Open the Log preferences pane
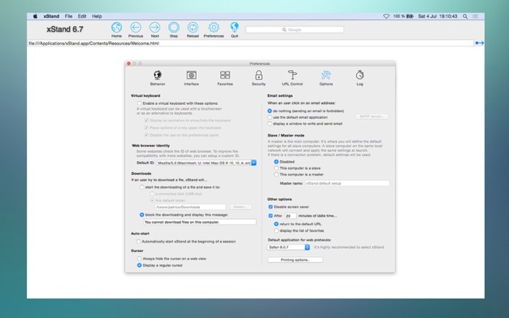 (359, 75)
